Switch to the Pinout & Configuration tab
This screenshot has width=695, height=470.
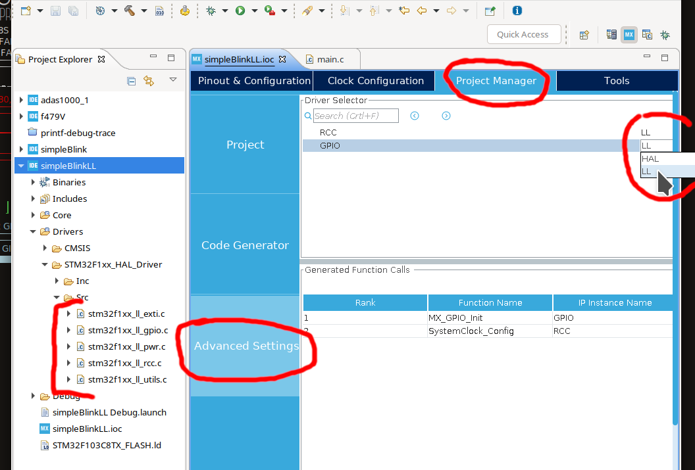[252, 81]
